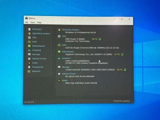Click the RAM stick icon in sidebar

click(x=29, y=42)
